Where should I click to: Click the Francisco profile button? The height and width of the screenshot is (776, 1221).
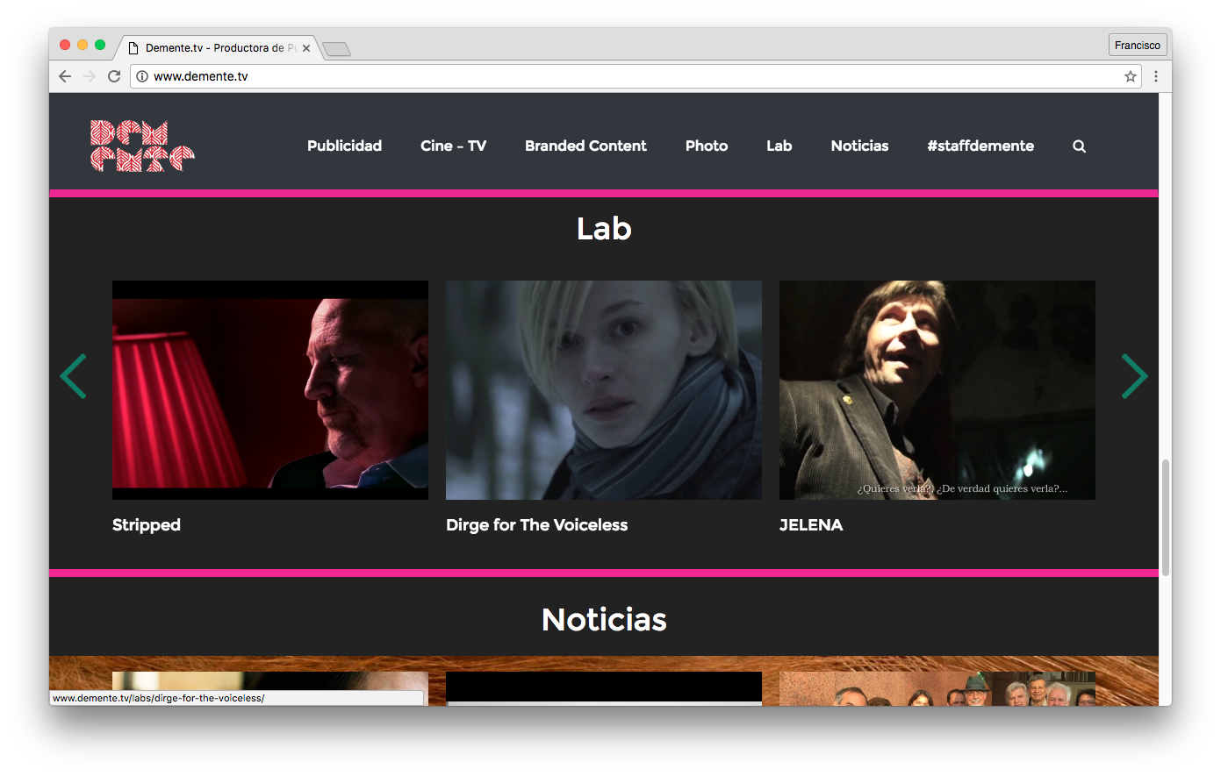[1137, 45]
